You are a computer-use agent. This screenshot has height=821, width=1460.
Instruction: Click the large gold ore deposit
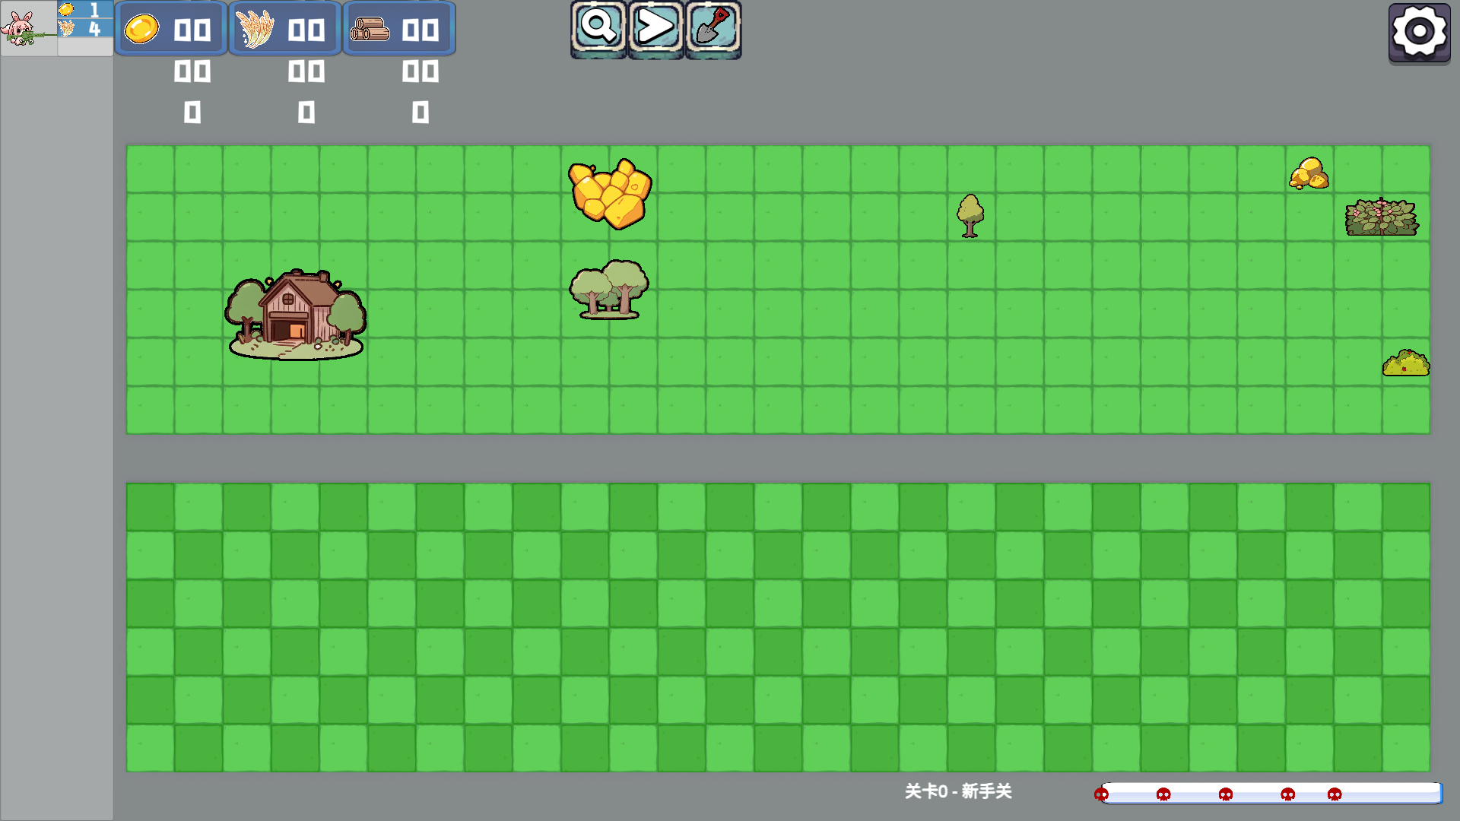pos(610,193)
